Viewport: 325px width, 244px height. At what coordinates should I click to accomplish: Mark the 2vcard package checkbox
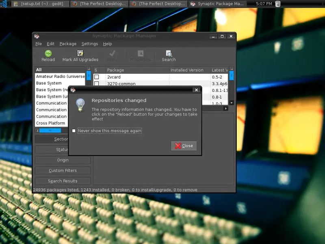97,77
